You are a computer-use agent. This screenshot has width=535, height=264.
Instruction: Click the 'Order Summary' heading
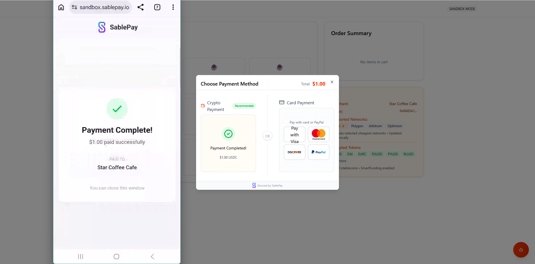coord(351,33)
